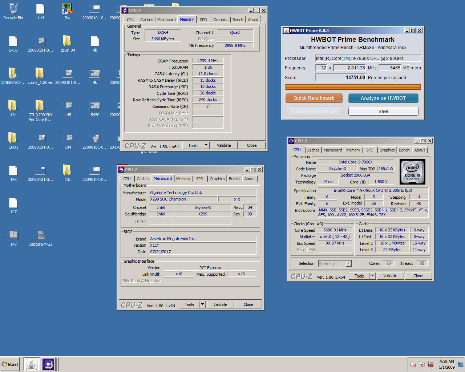Click Close button in Mainboard window
465x372 pixels.
(x=248, y=304)
